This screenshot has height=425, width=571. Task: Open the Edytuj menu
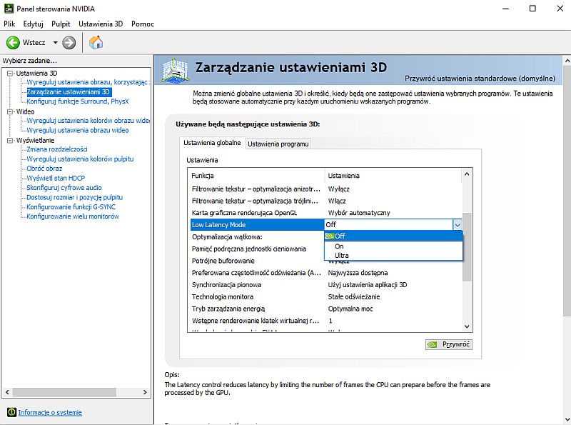click(33, 24)
